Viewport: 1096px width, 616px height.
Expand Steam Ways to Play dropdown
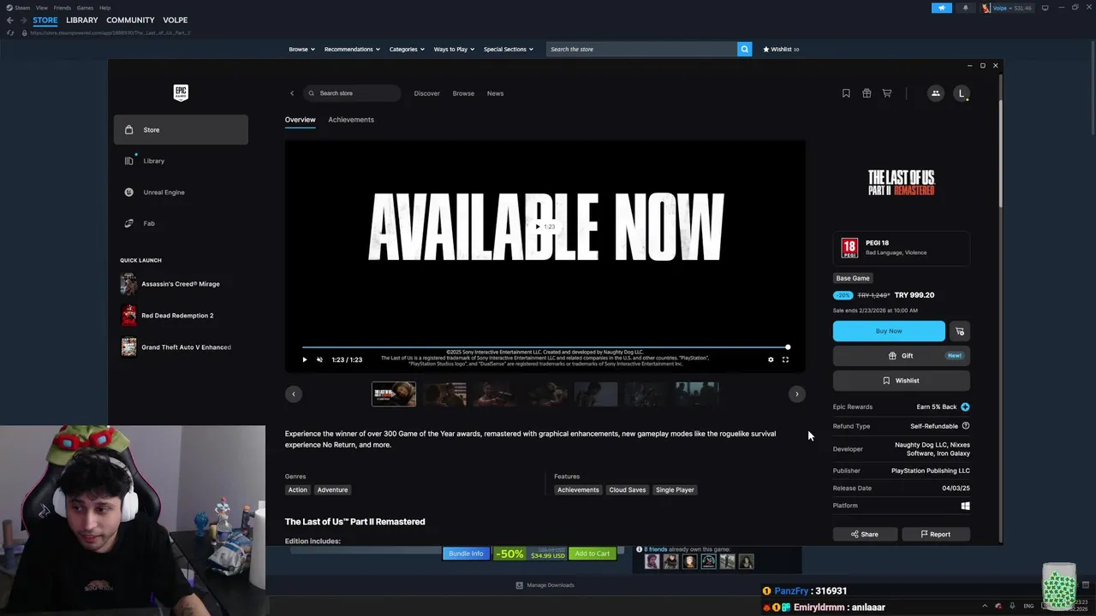(x=454, y=49)
